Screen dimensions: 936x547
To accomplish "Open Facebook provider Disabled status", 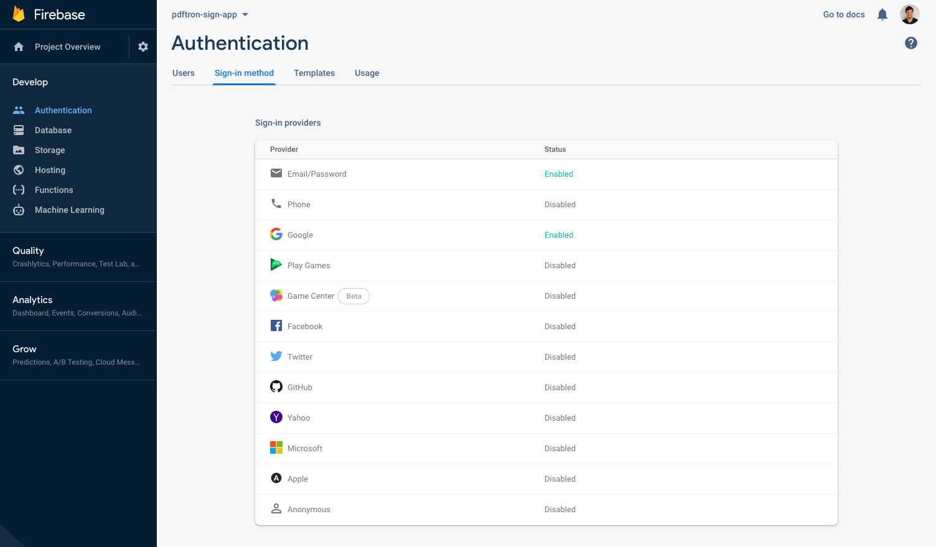I will (560, 327).
